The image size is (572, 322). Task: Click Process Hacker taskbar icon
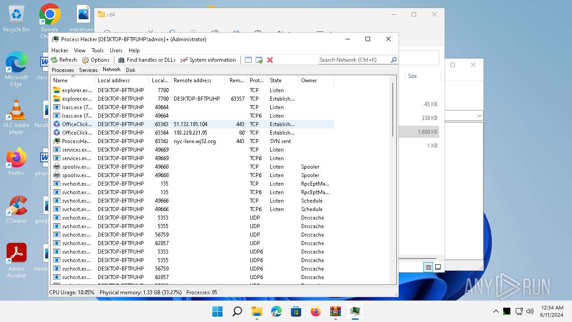pyautogui.click(x=355, y=311)
